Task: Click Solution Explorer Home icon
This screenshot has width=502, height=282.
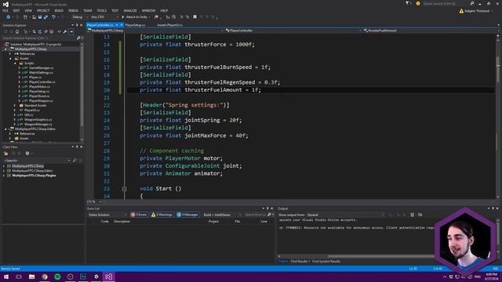Action: (17, 31)
